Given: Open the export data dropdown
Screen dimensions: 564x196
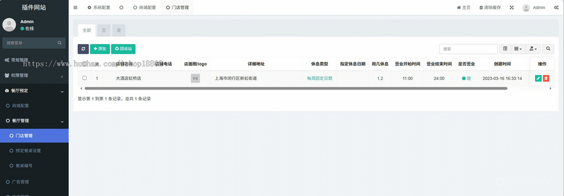Looking at the screenshot, I should click(x=533, y=49).
